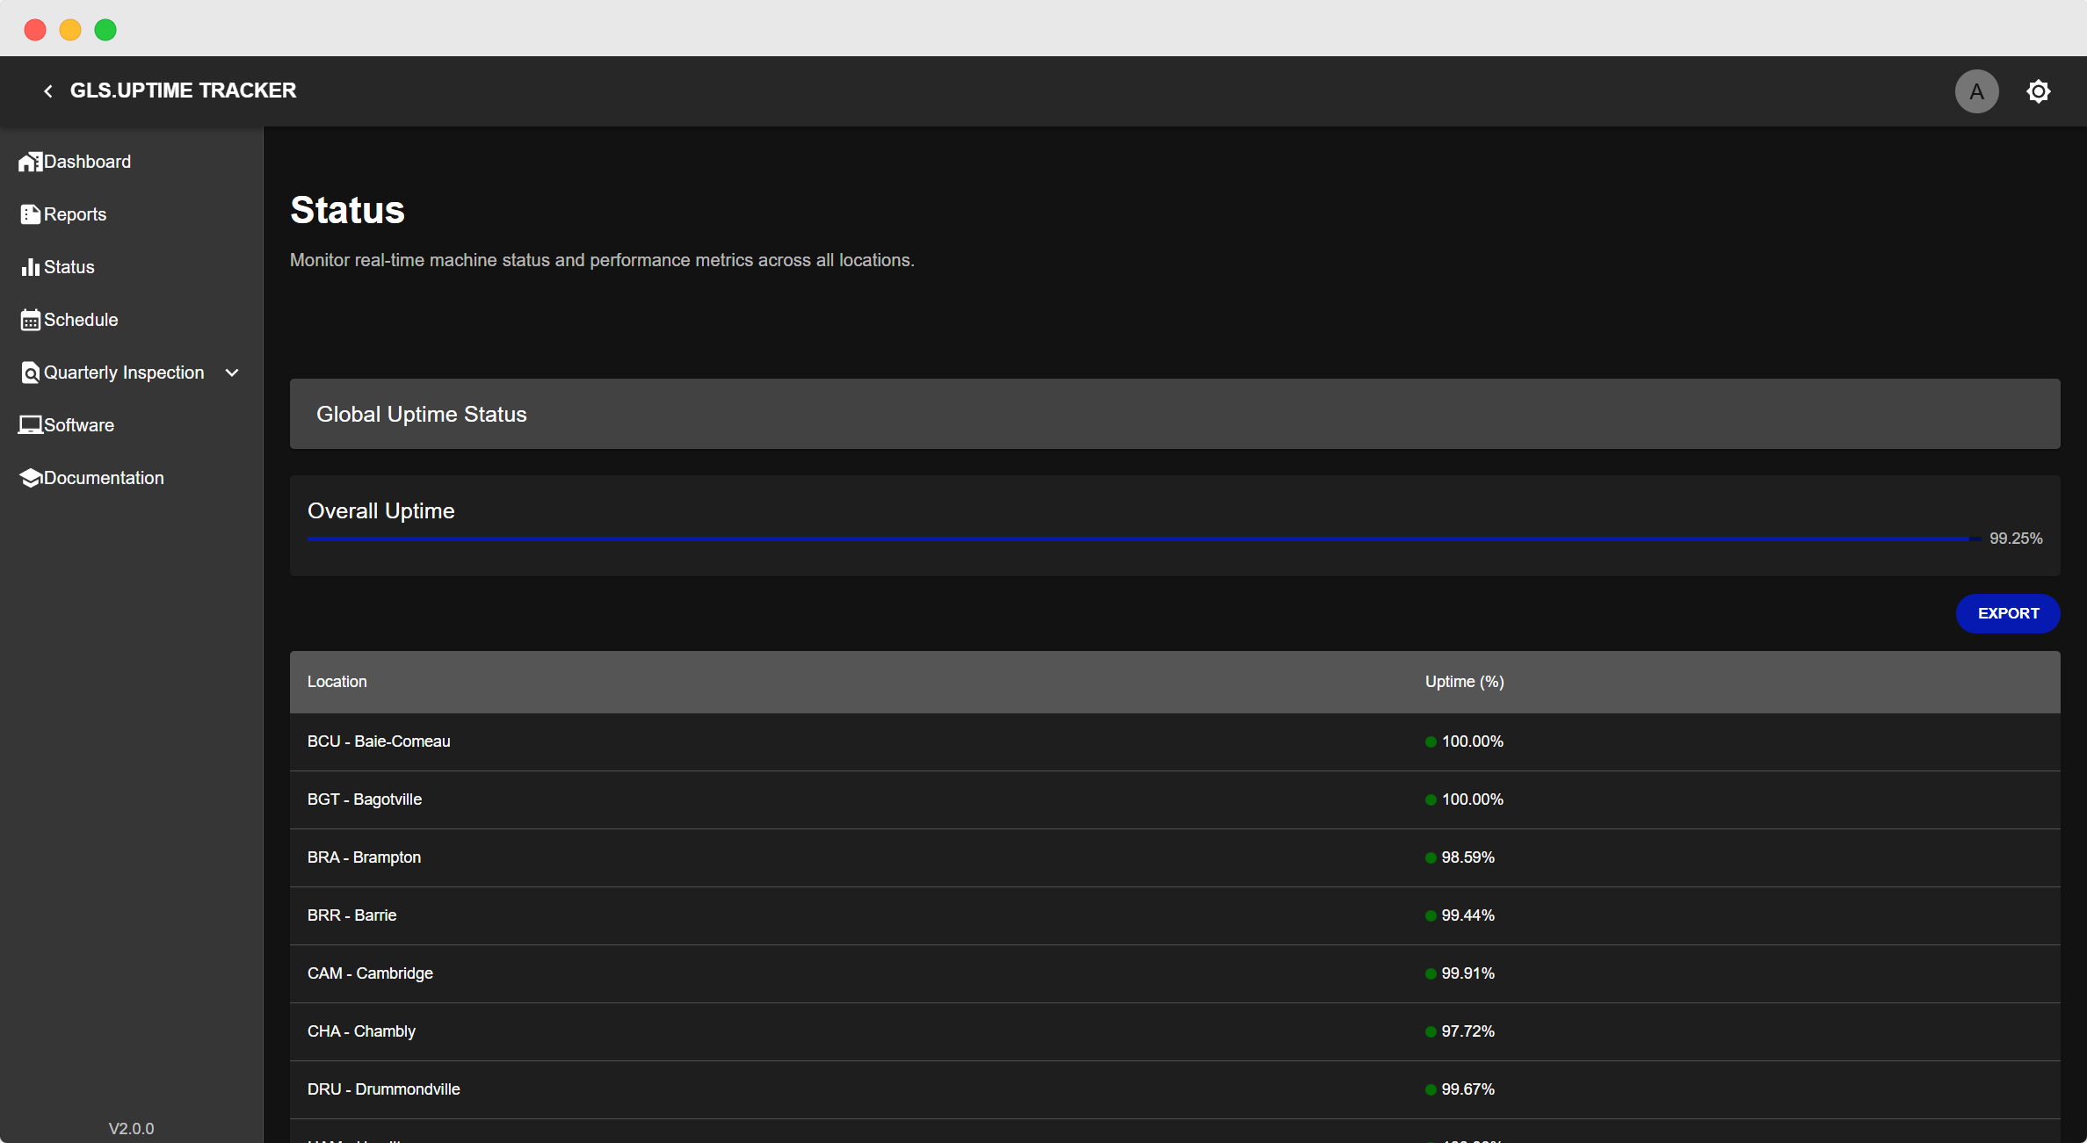Select the Software laptop icon
This screenshot has width=2087, height=1143.
(31, 424)
